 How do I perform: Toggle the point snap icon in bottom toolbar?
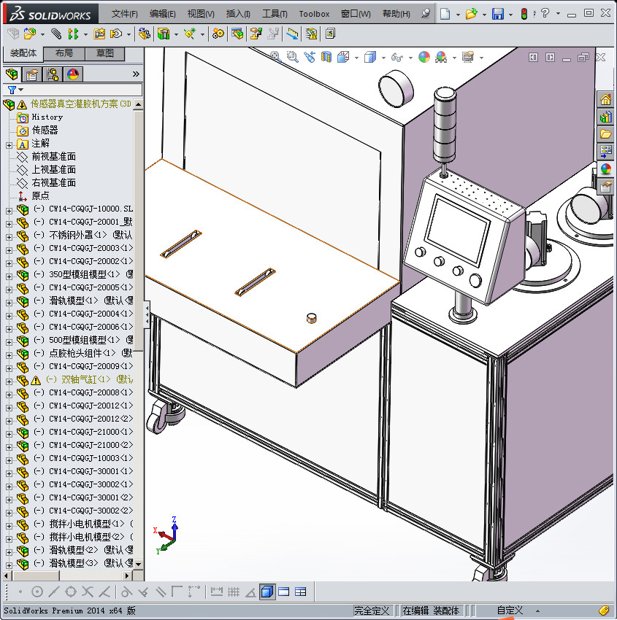click(20, 592)
